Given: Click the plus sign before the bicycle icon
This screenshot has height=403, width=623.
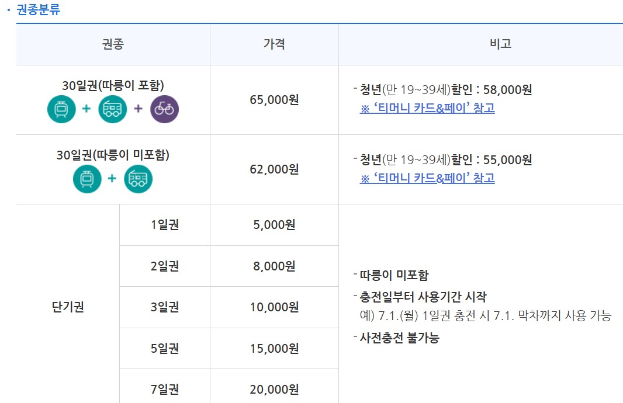Looking at the screenshot, I should coord(137,109).
